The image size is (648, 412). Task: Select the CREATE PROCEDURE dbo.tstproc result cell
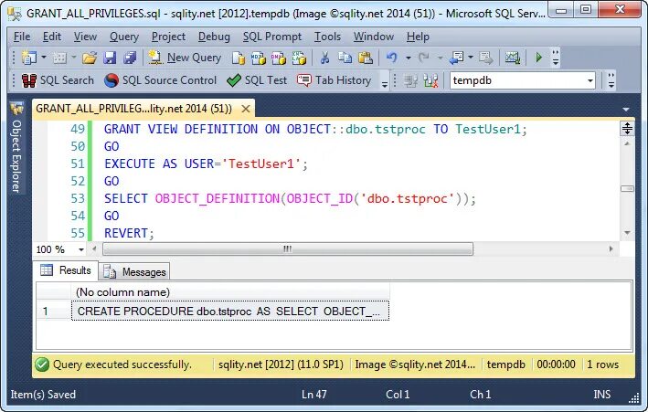pos(230,312)
